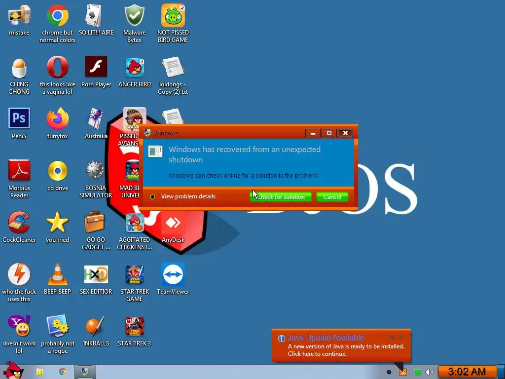Screen dimensions: 505x379
Task: Open the 'Morbius Reader' PDF icon
Action: pyautogui.click(x=19, y=170)
